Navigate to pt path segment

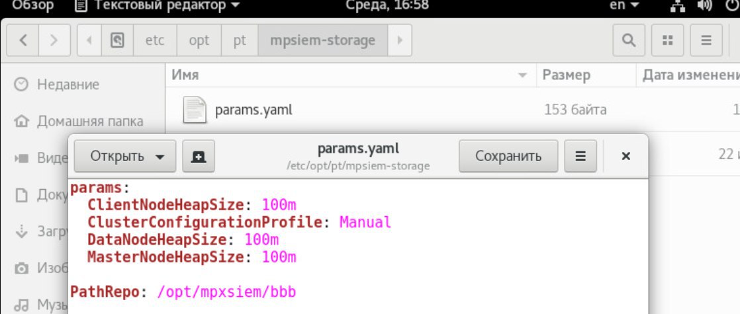pyautogui.click(x=239, y=40)
